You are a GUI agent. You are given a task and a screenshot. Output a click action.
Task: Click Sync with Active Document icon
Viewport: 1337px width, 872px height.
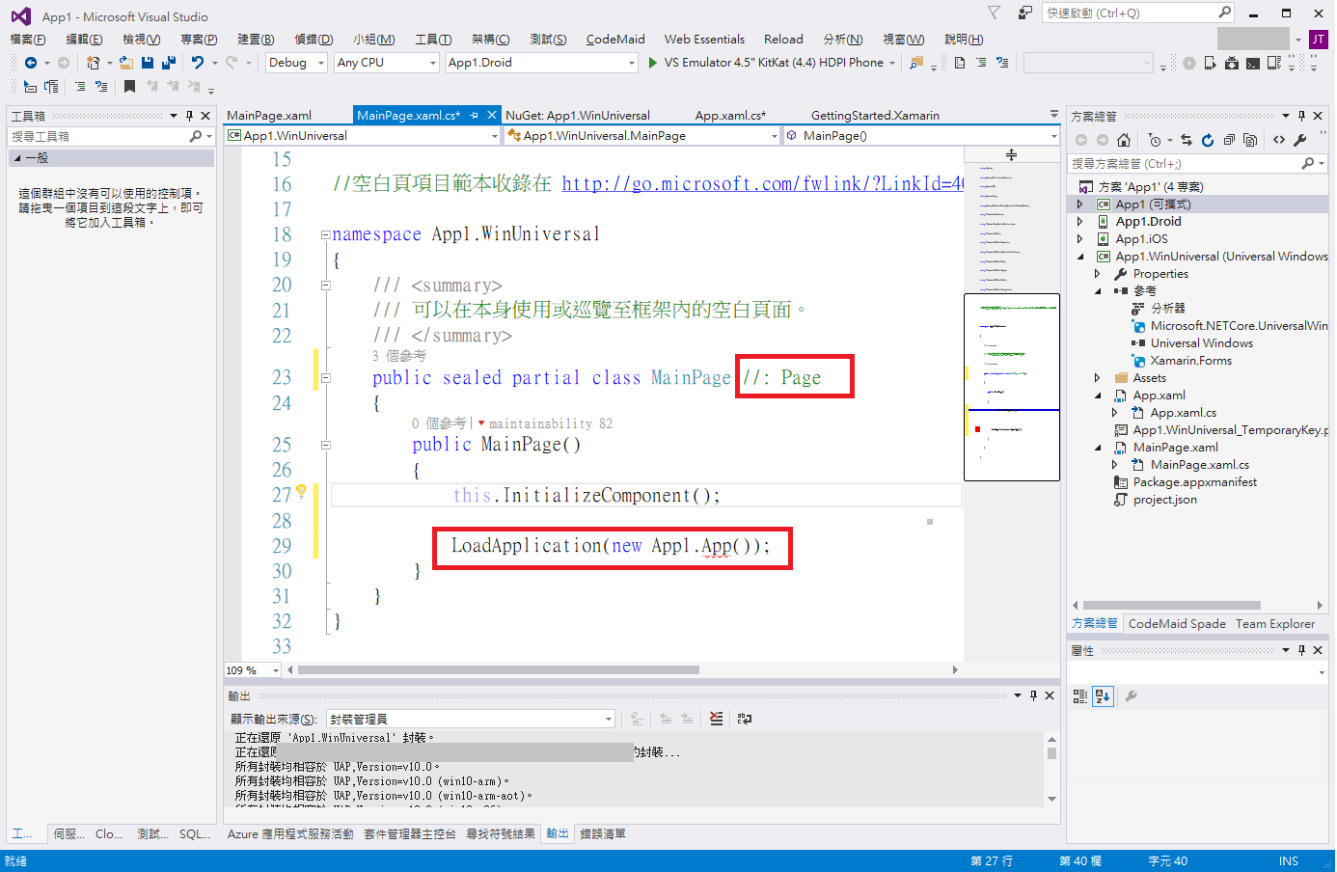[1187, 140]
